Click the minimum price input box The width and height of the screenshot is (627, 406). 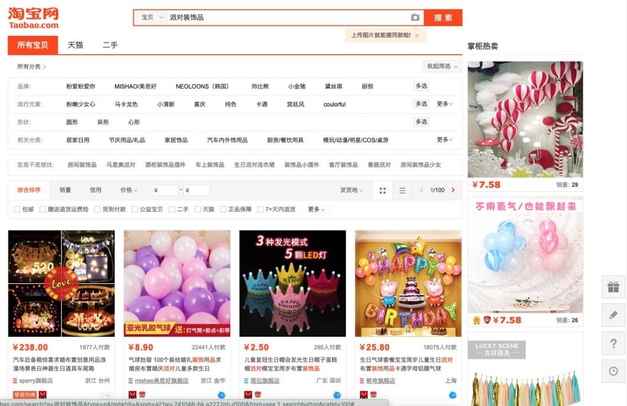point(165,191)
